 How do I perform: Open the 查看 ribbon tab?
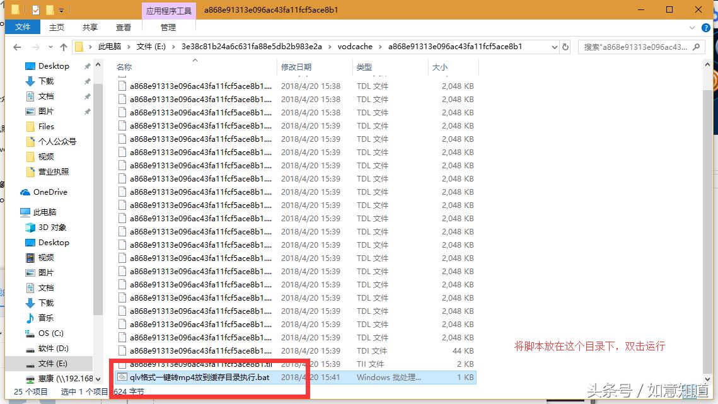124,28
